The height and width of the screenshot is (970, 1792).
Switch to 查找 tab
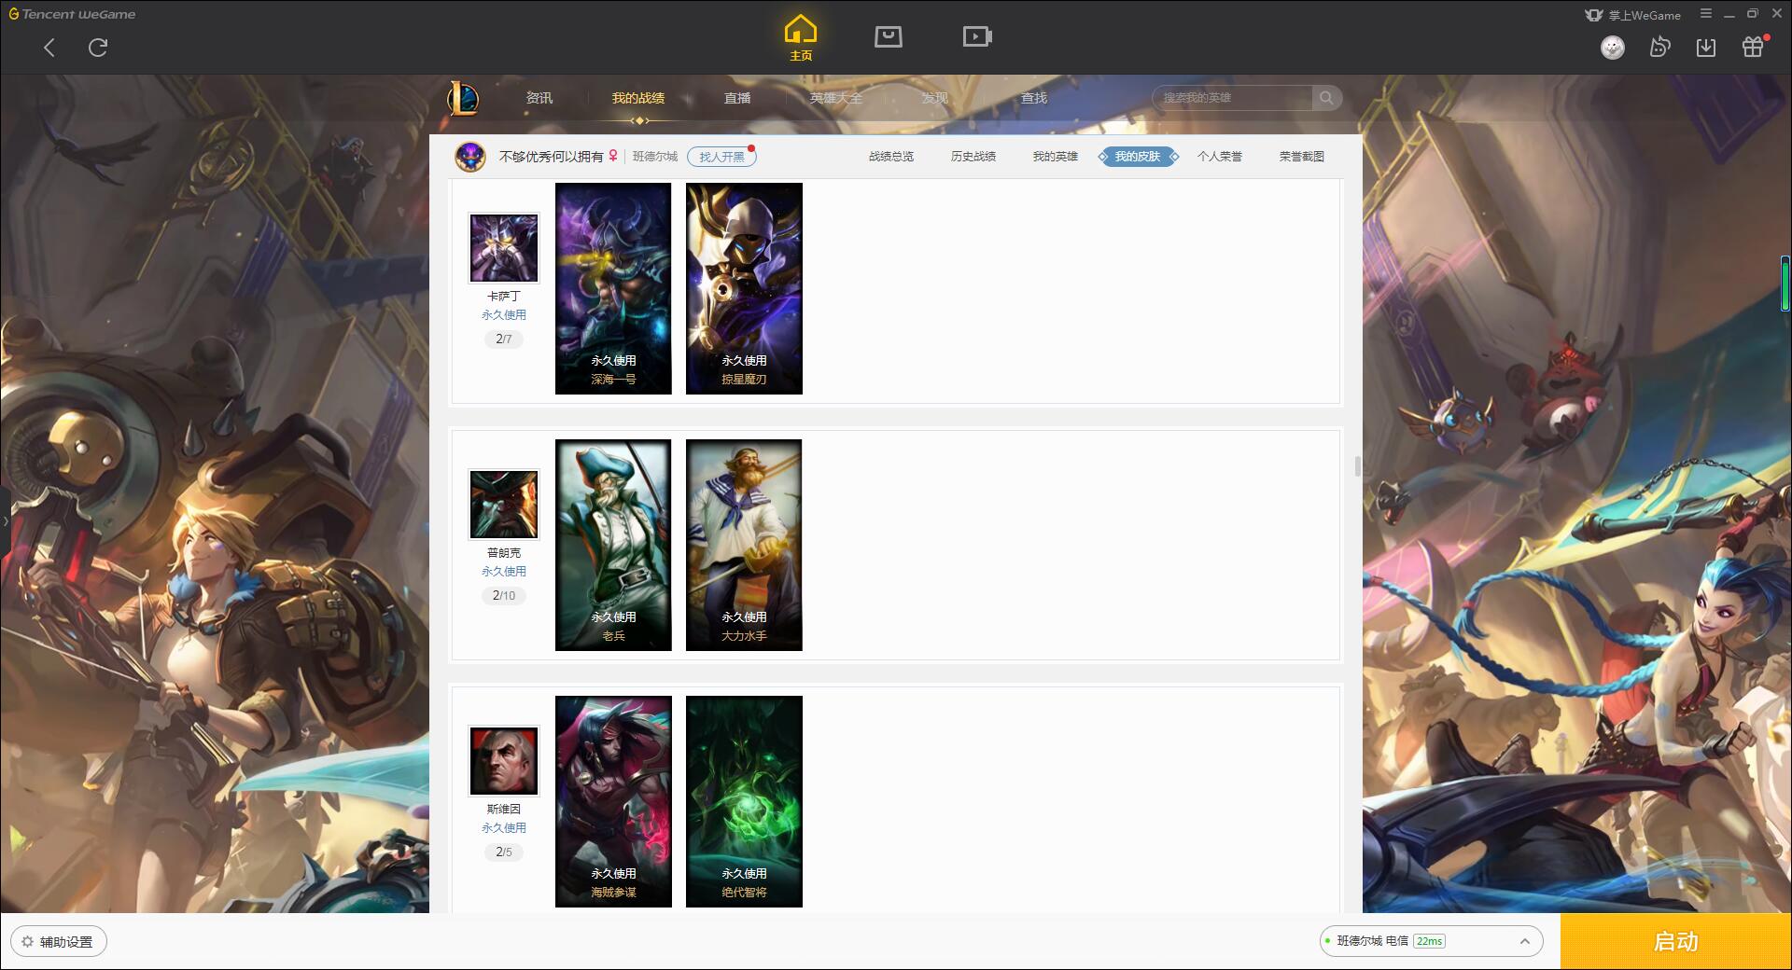(x=1034, y=98)
